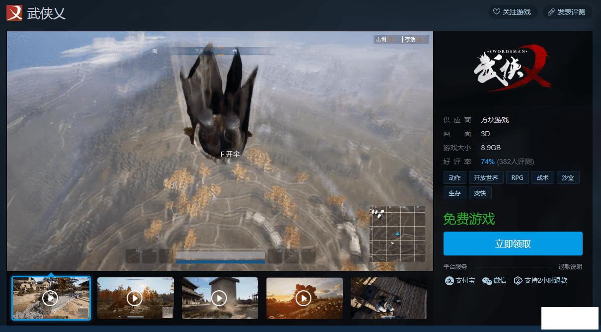The width and height of the screenshot is (601, 332).
Task: Click the 支持2小时退款 refund icon
Action: tap(518, 281)
